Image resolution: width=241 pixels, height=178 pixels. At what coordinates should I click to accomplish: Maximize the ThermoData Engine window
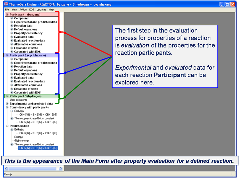227,4
